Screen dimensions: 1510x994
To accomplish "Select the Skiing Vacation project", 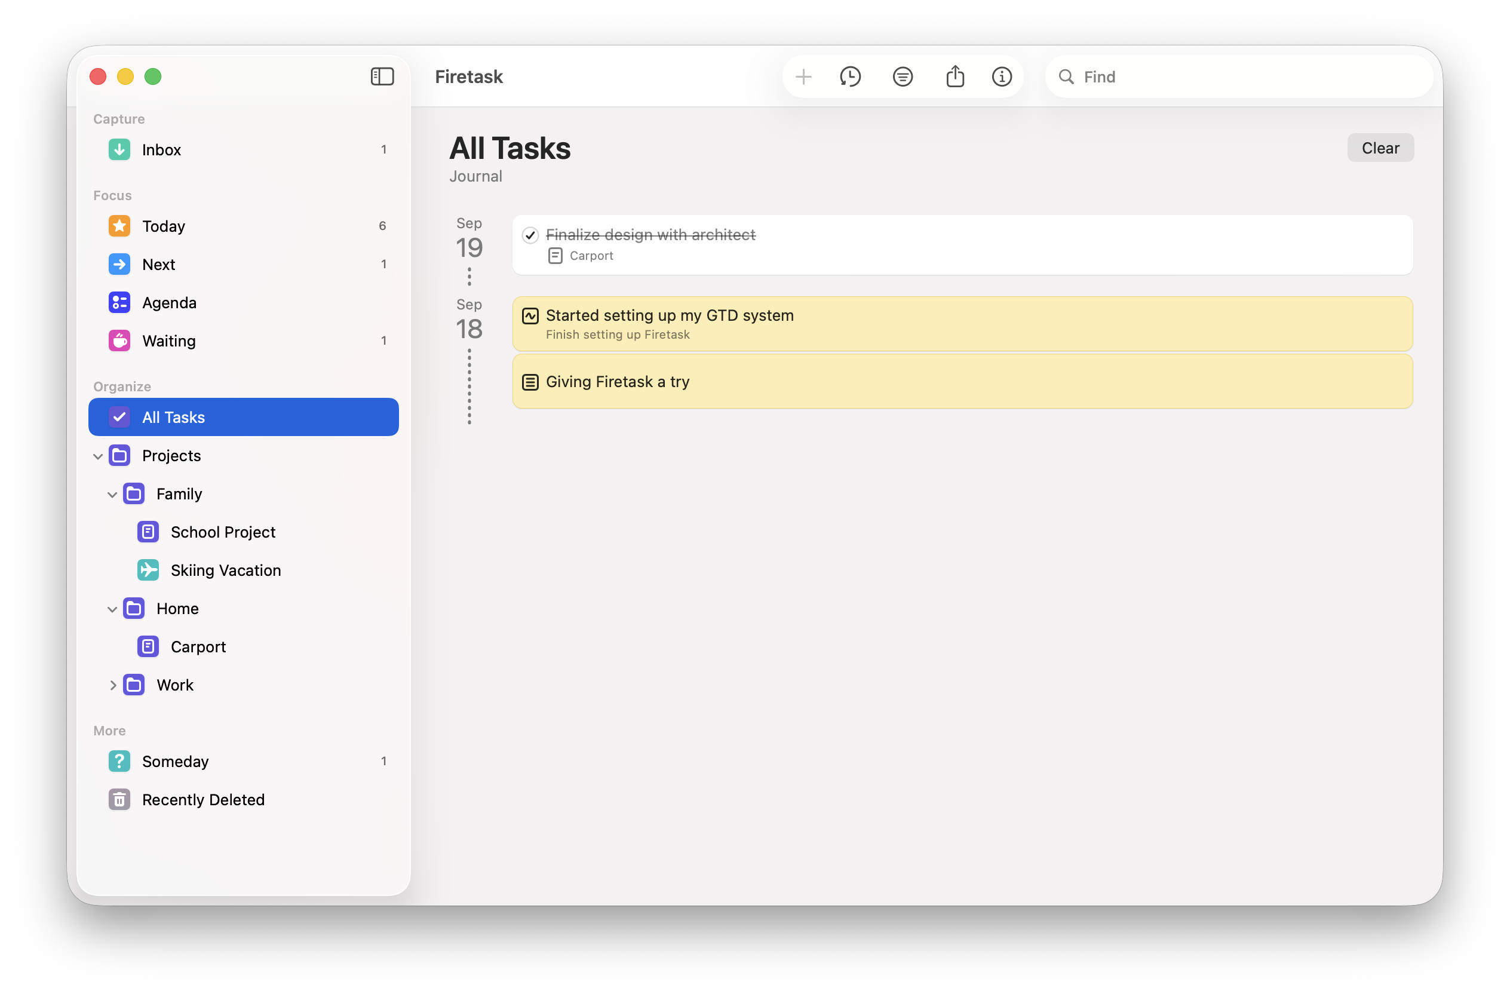I will click(225, 570).
